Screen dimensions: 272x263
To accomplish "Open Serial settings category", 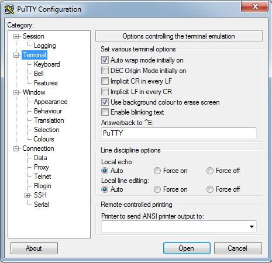I will [x=42, y=205].
